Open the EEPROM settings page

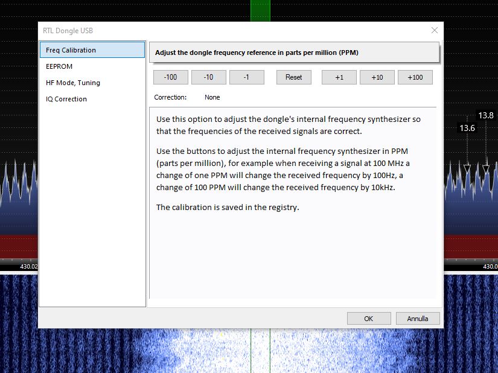[x=59, y=66]
